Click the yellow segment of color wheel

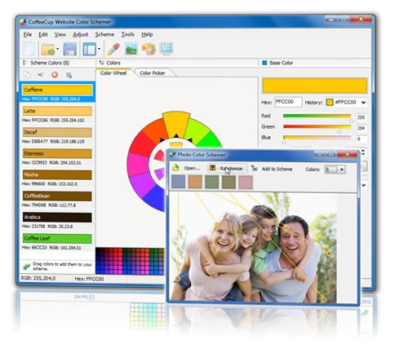(x=176, y=123)
